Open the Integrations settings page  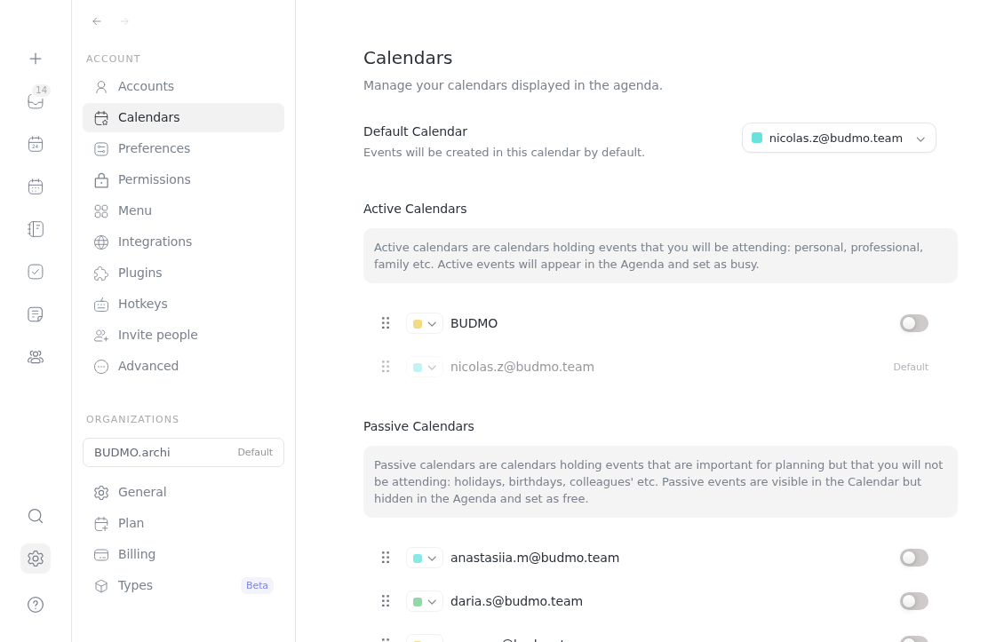click(x=155, y=242)
